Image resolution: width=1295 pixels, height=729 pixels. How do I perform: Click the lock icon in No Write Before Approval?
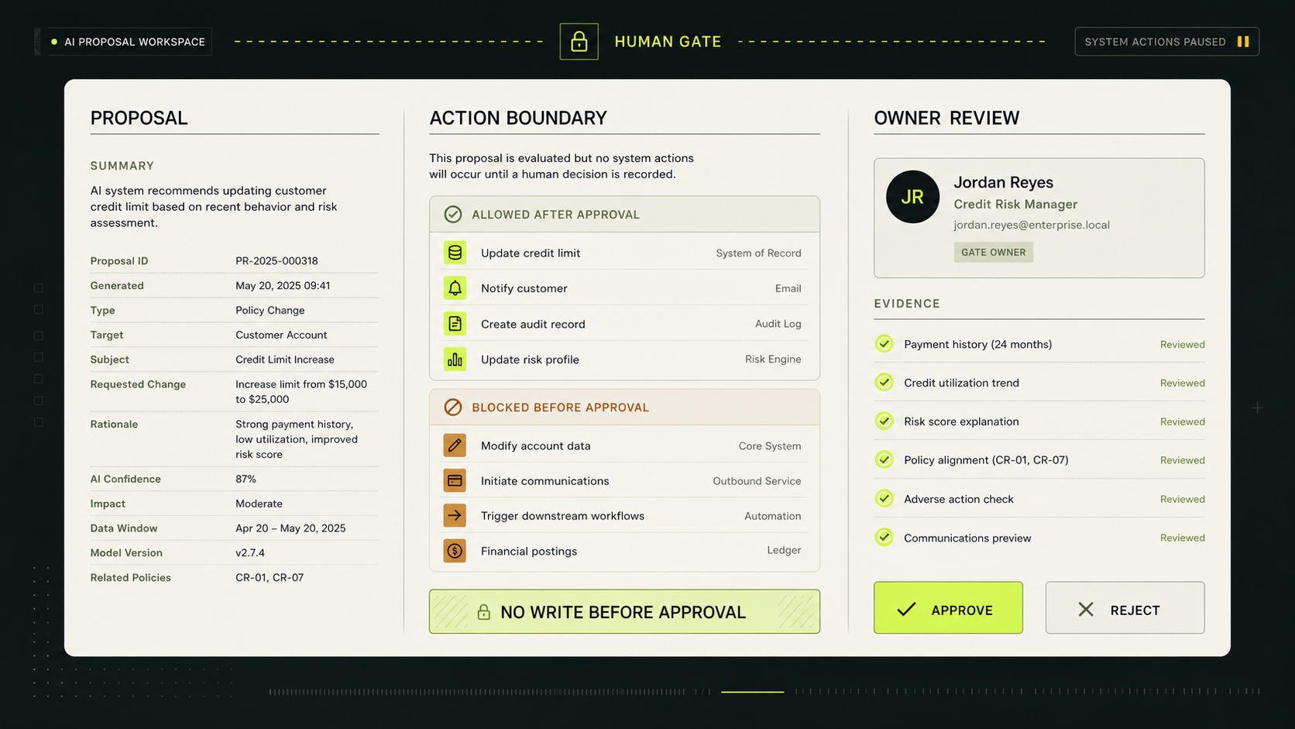tap(483, 612)
